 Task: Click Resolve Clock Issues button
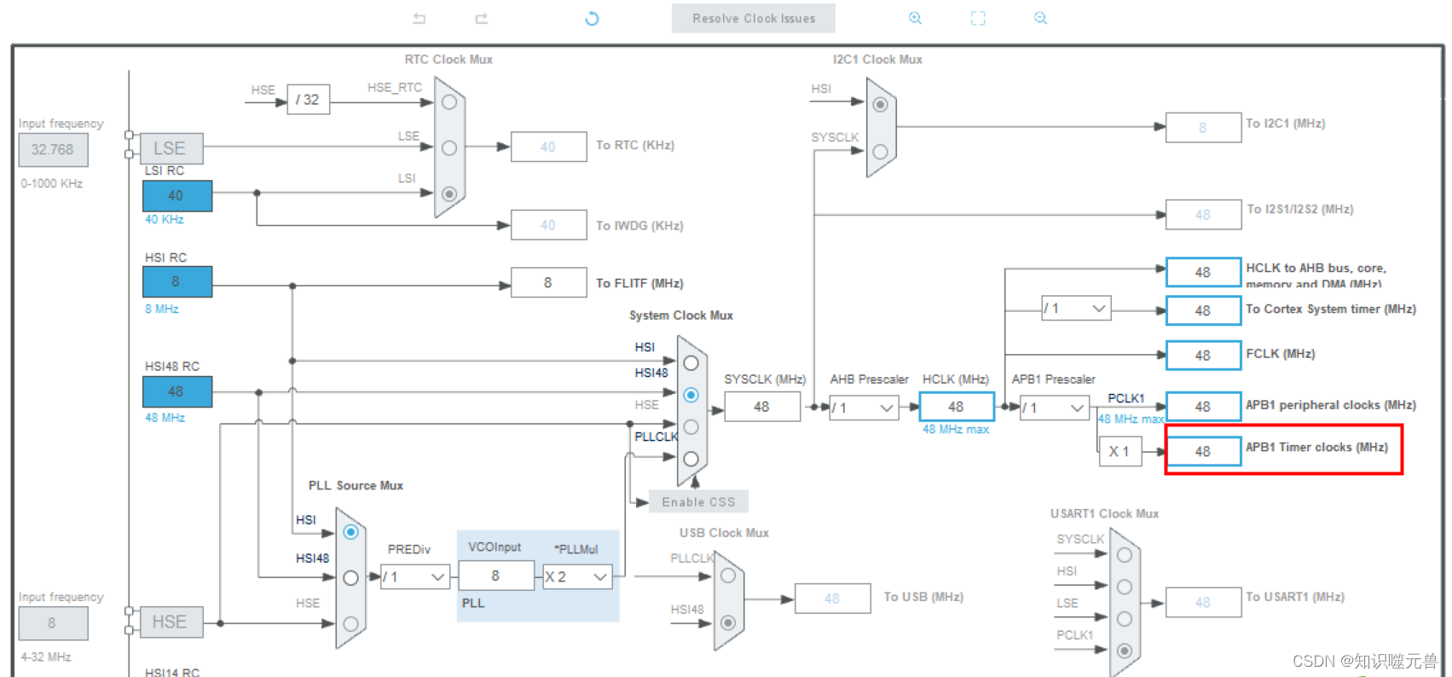(754, 18)
